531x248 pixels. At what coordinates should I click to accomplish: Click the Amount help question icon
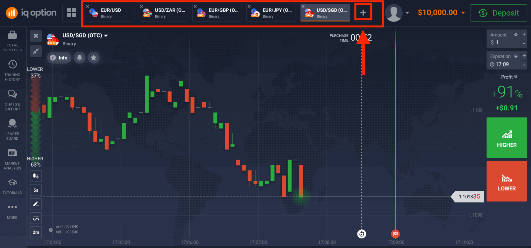[x=516, y=35]
